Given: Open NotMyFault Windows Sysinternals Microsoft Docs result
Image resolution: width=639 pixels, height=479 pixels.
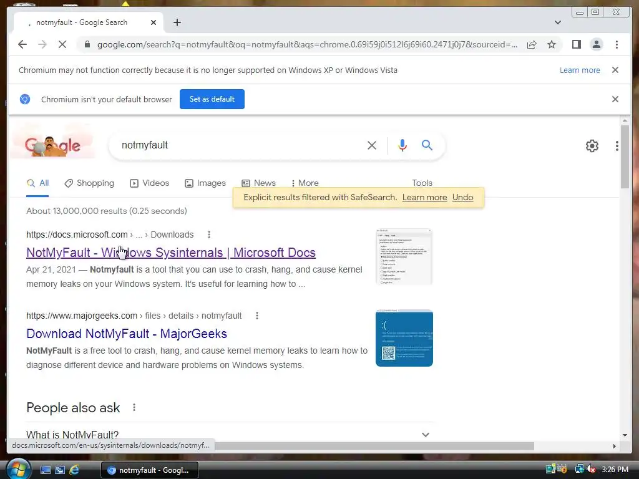Looking at the screenshot, I should coord(171,253).
